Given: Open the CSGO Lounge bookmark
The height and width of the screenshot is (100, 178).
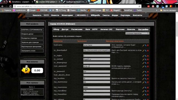Looking at the screenshot, I should 94,10.
